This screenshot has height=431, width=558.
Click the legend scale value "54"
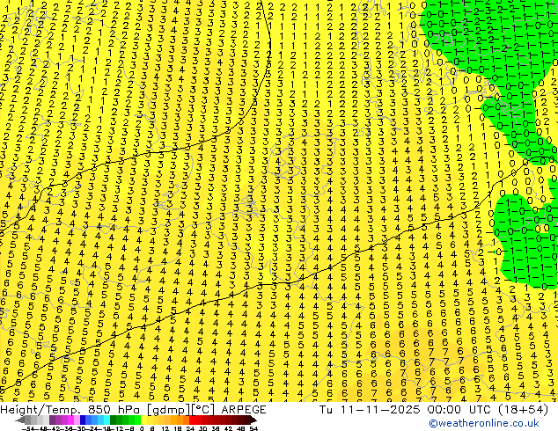pos(253,428)
